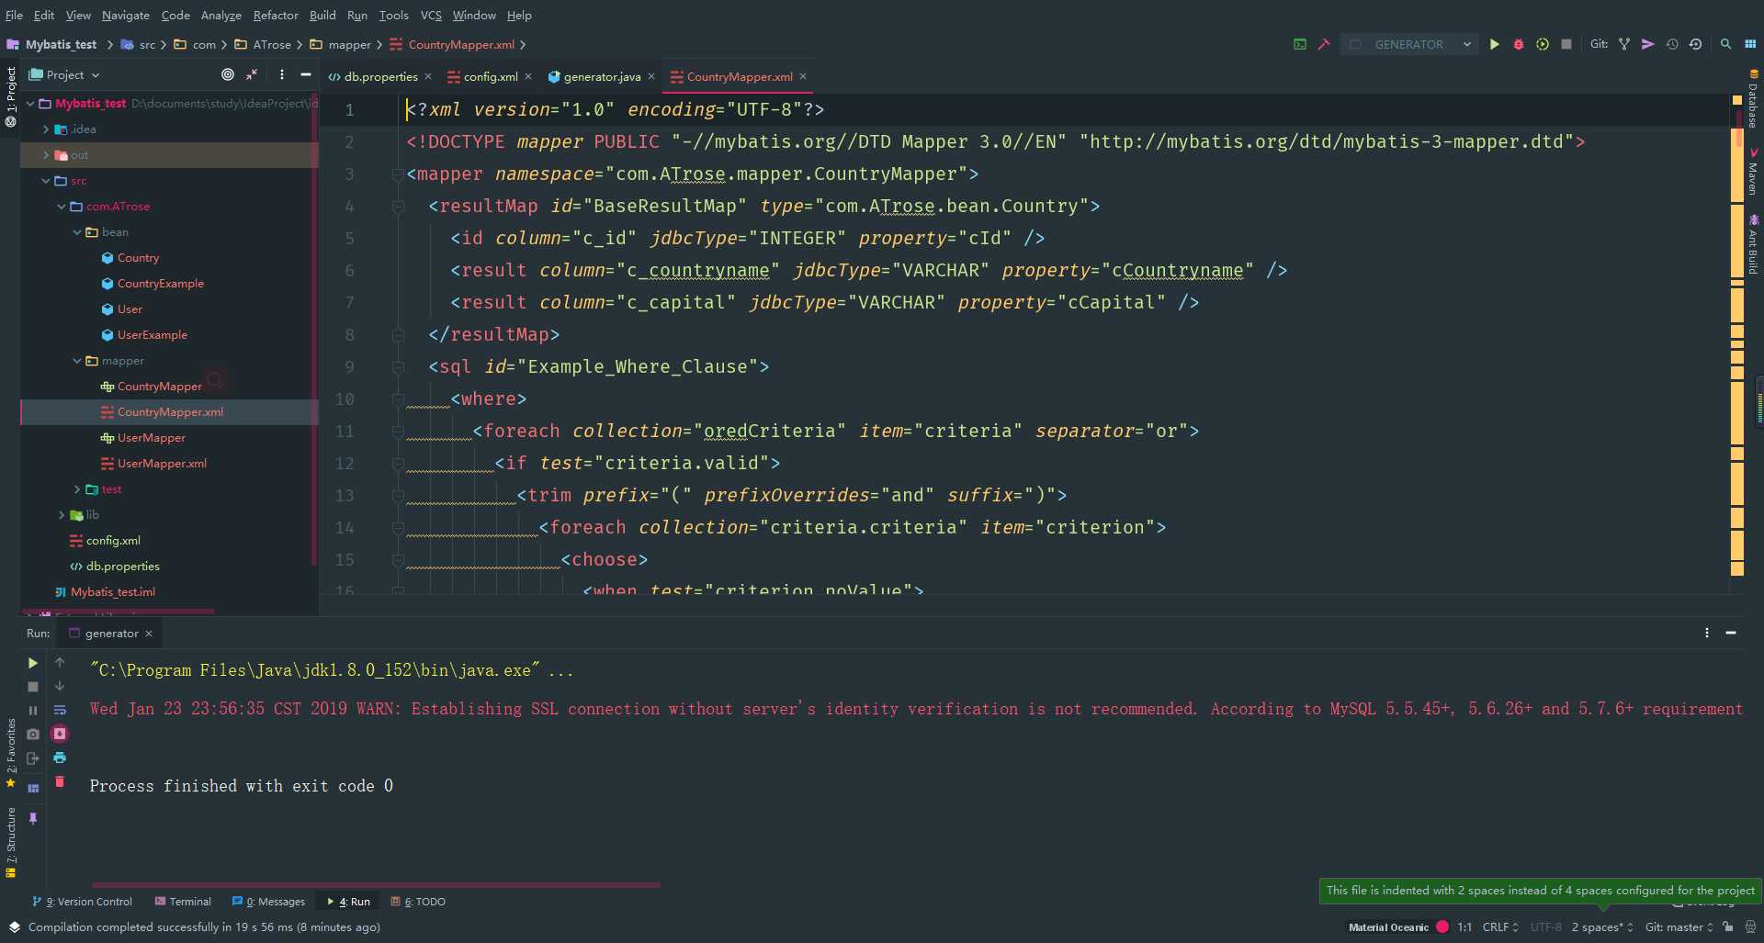The width and height of the screenshot is (1764, 943).
Task: Open the Git: master branch widget
Action: 1679,927
